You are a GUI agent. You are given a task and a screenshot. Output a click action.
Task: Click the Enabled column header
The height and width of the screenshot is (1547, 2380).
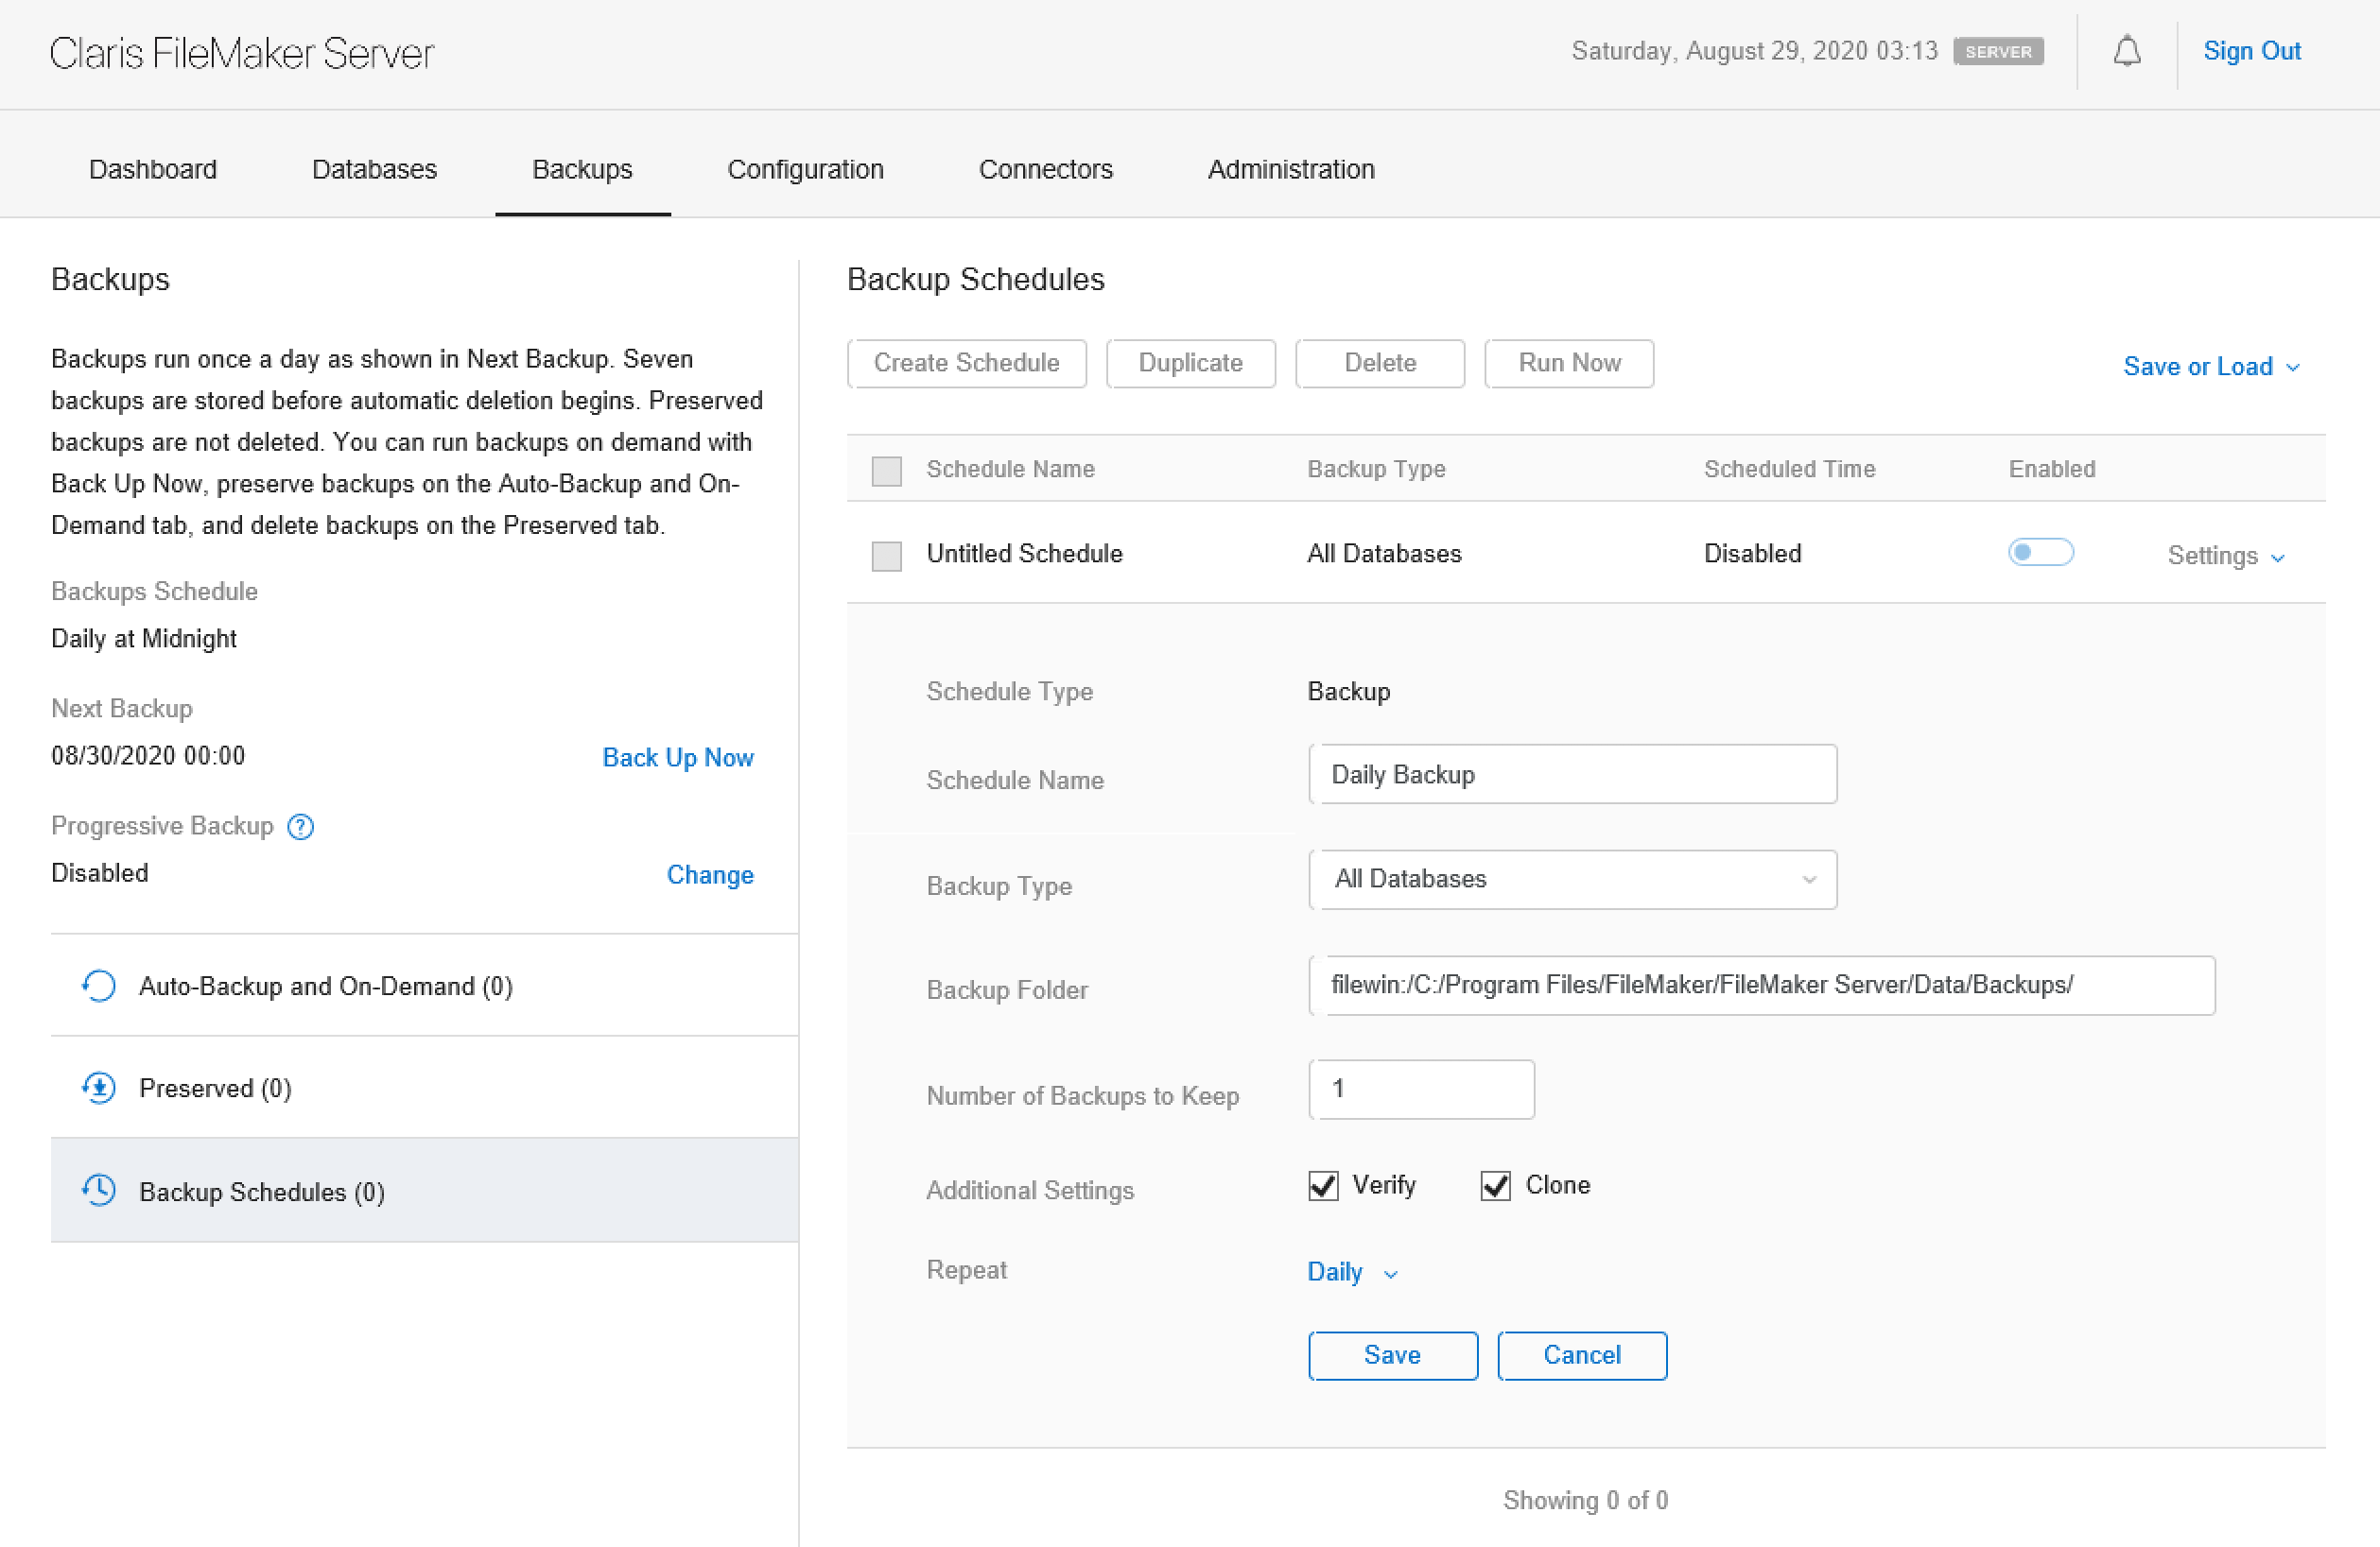2051,470
